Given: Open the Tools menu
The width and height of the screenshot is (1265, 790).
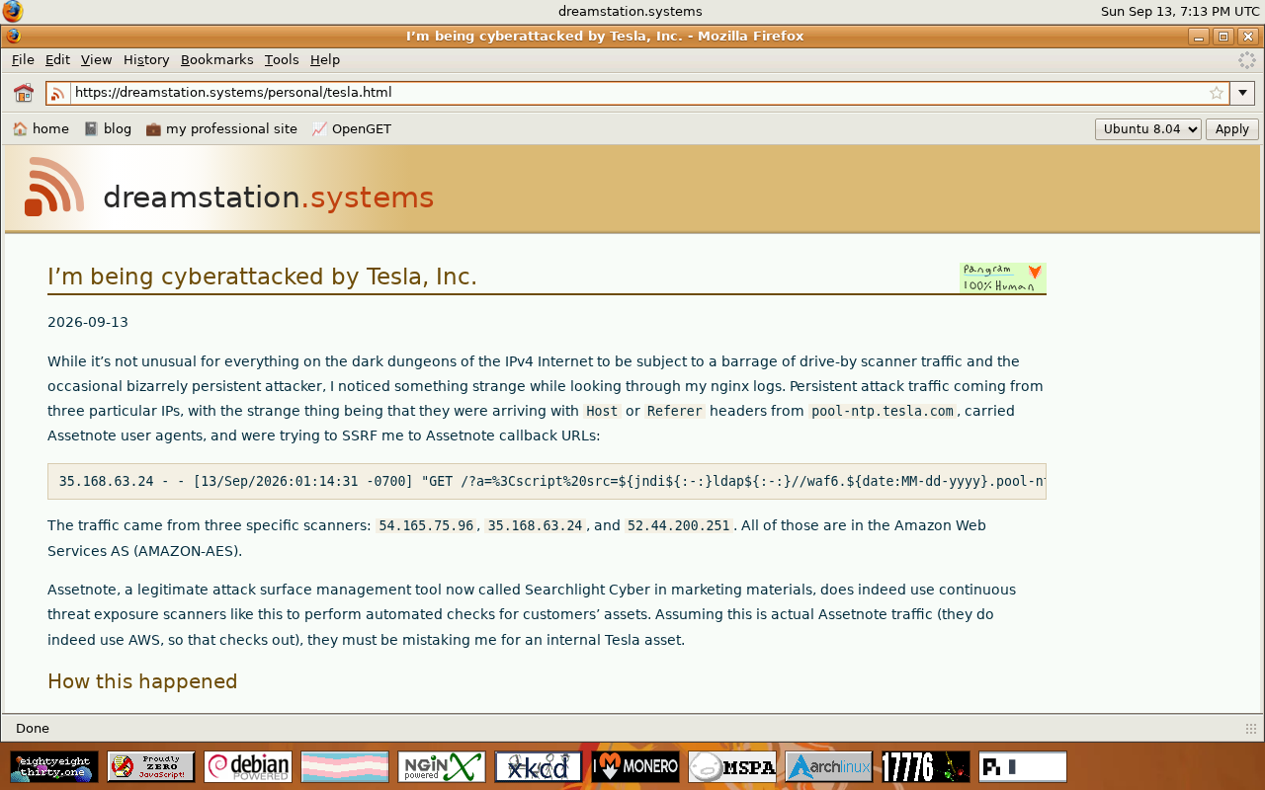Looking at the screenshot, I should [x=282, y=60].
